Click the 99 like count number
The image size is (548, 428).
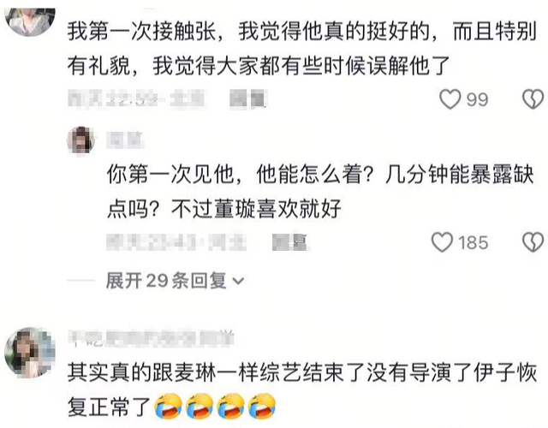click(478, 99)
